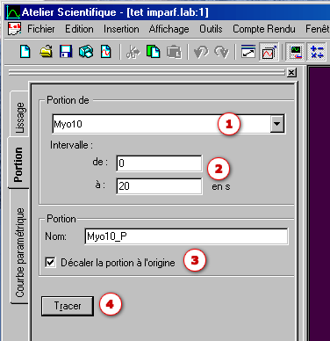Click the document icon beside Fichier
The height and width of the screenshot is (341, 330).
click(15, 29)
